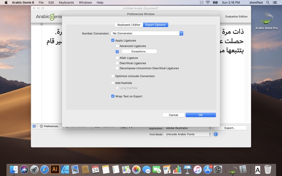Launch Siri from the dock

point(24,169)
